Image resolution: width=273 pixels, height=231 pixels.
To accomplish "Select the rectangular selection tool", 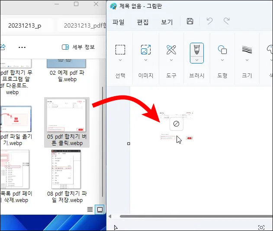I will coord(120,50).
